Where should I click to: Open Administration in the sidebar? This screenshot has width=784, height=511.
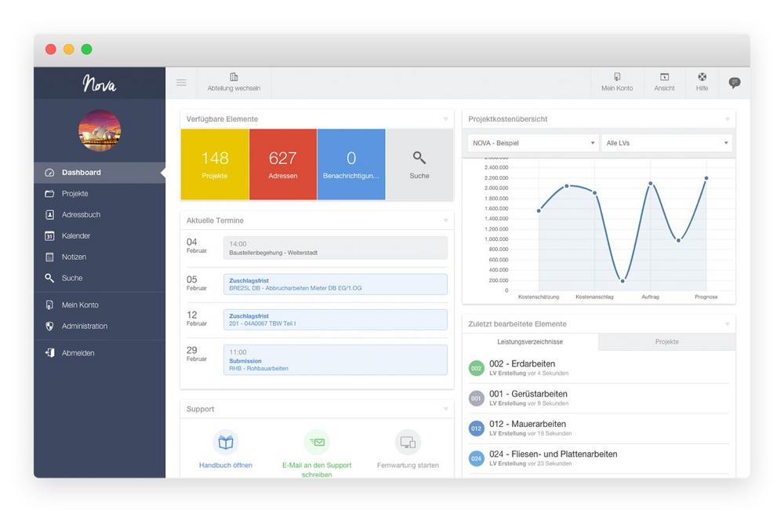coord(100,326)
